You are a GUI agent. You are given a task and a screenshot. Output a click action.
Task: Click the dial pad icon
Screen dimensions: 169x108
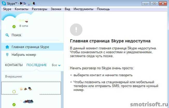[x=7, y=55]
